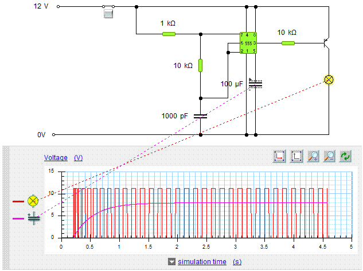Image resolution: width=363 pixels, height=271 pixels.
Task: Click the (V) units link
Action: 78,158
